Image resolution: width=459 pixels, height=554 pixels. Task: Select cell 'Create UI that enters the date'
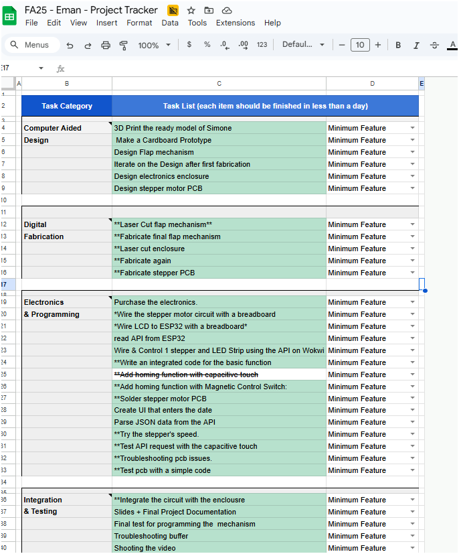coord(219,410)
